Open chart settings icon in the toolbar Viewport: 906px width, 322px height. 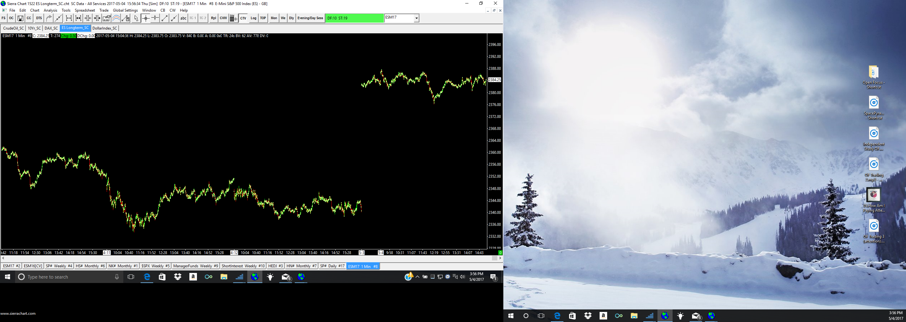pyautogui.click(x=107, y=18)
